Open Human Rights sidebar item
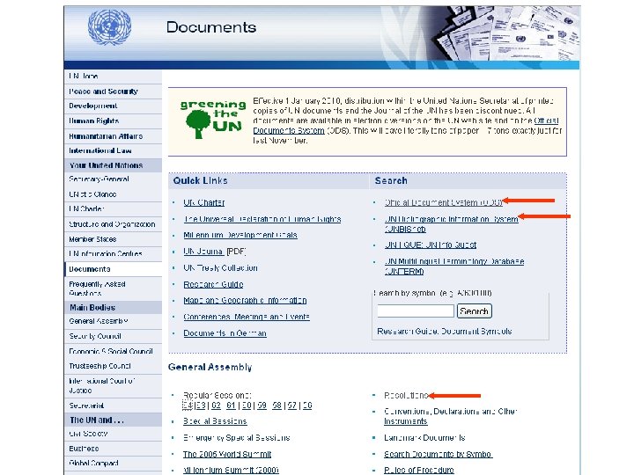Image resolution: width=634 pixels, height=475 pixels. 94,121
